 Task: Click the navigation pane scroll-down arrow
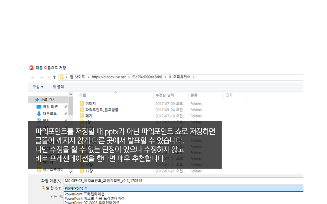pyautogui.click(x=71, y=172)
